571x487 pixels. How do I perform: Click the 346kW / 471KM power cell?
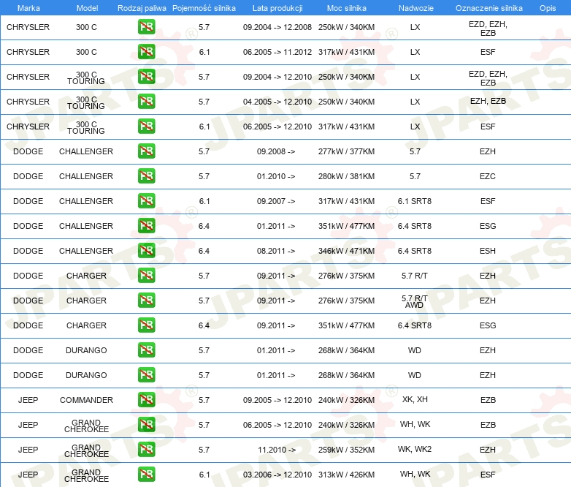click(346, 251)
